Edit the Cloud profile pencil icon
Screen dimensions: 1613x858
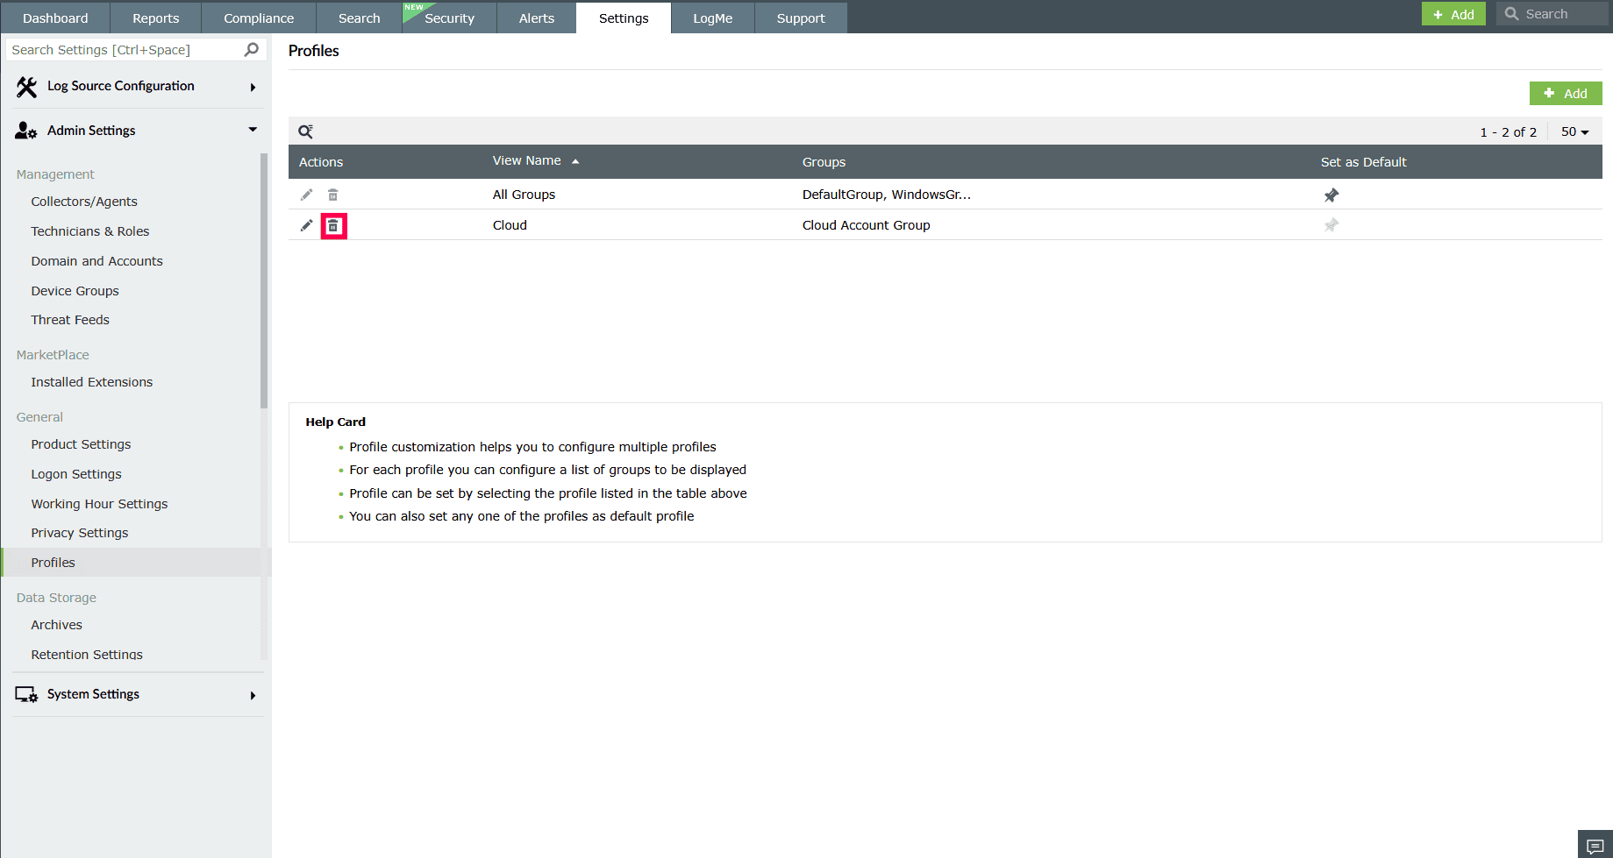pyautogui.click(x=306, y=225)
